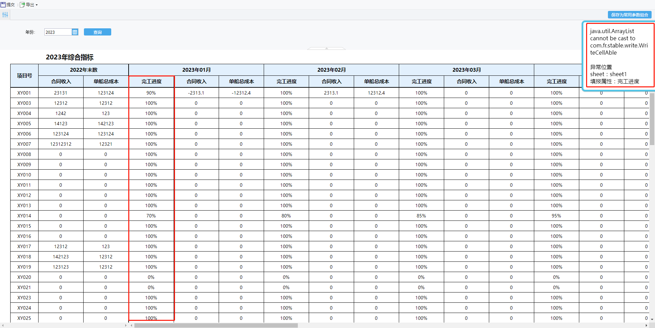Click the 2313.1 cell under 2023年02月
This screenshot has width=655, height=328.
tap(331, 93)
